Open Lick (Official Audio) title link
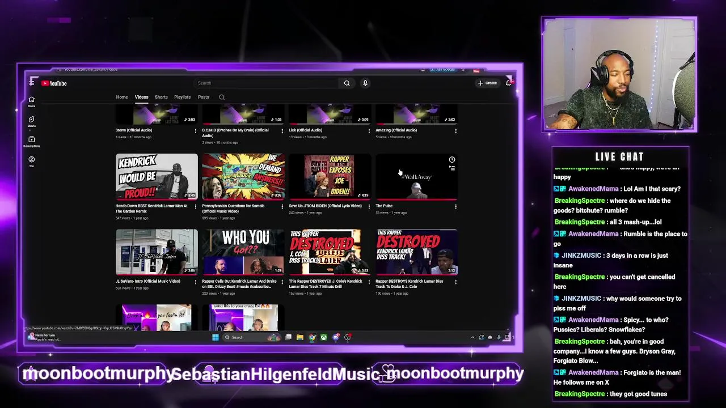 (306, 130)
